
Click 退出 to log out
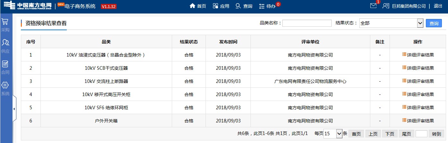pyautogui.click(x=438, y=6)
